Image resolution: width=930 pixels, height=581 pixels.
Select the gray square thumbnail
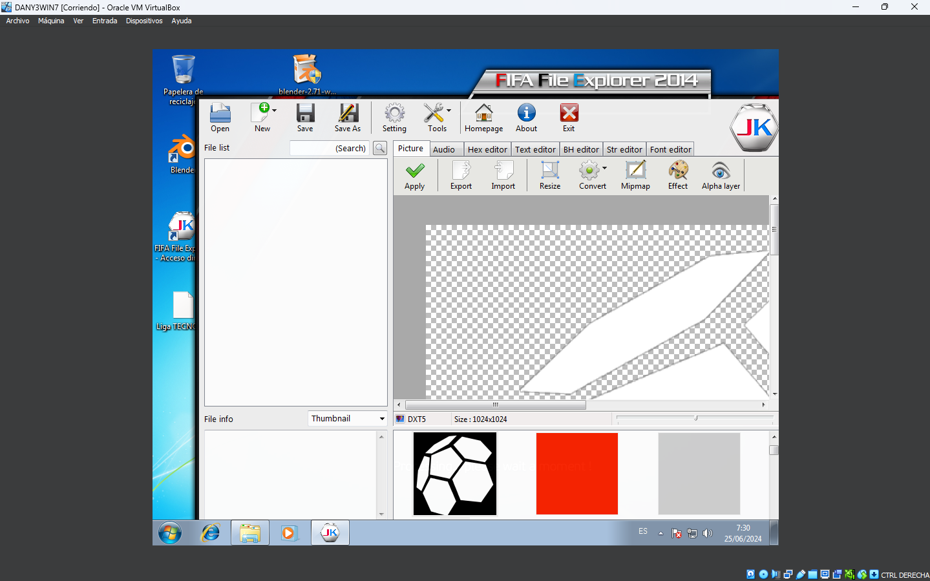tap(699, 474)
